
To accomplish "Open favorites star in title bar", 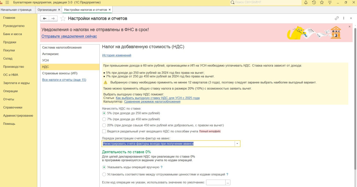I will (x=322, y=2).
